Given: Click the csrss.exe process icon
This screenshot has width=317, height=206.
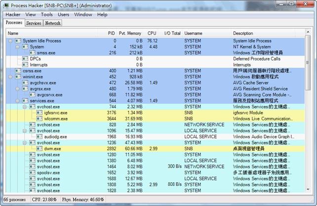Looking at the screenshot, I should [18, 71].
